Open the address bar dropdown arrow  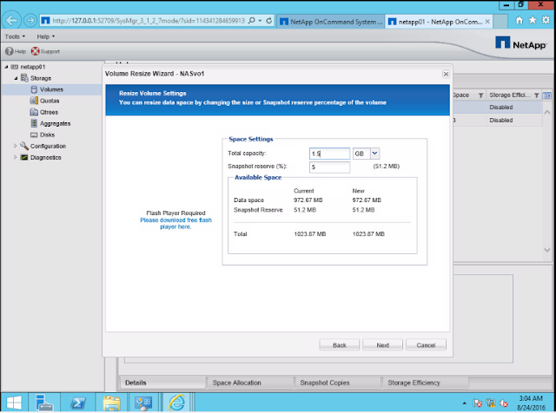pyautogui.click(x=260, y=21)
